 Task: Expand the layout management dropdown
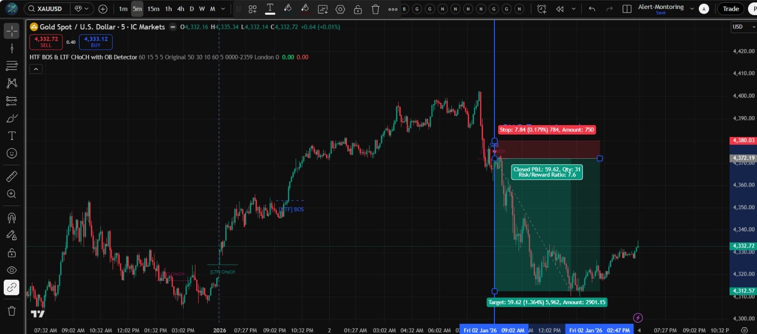(692, 9)
